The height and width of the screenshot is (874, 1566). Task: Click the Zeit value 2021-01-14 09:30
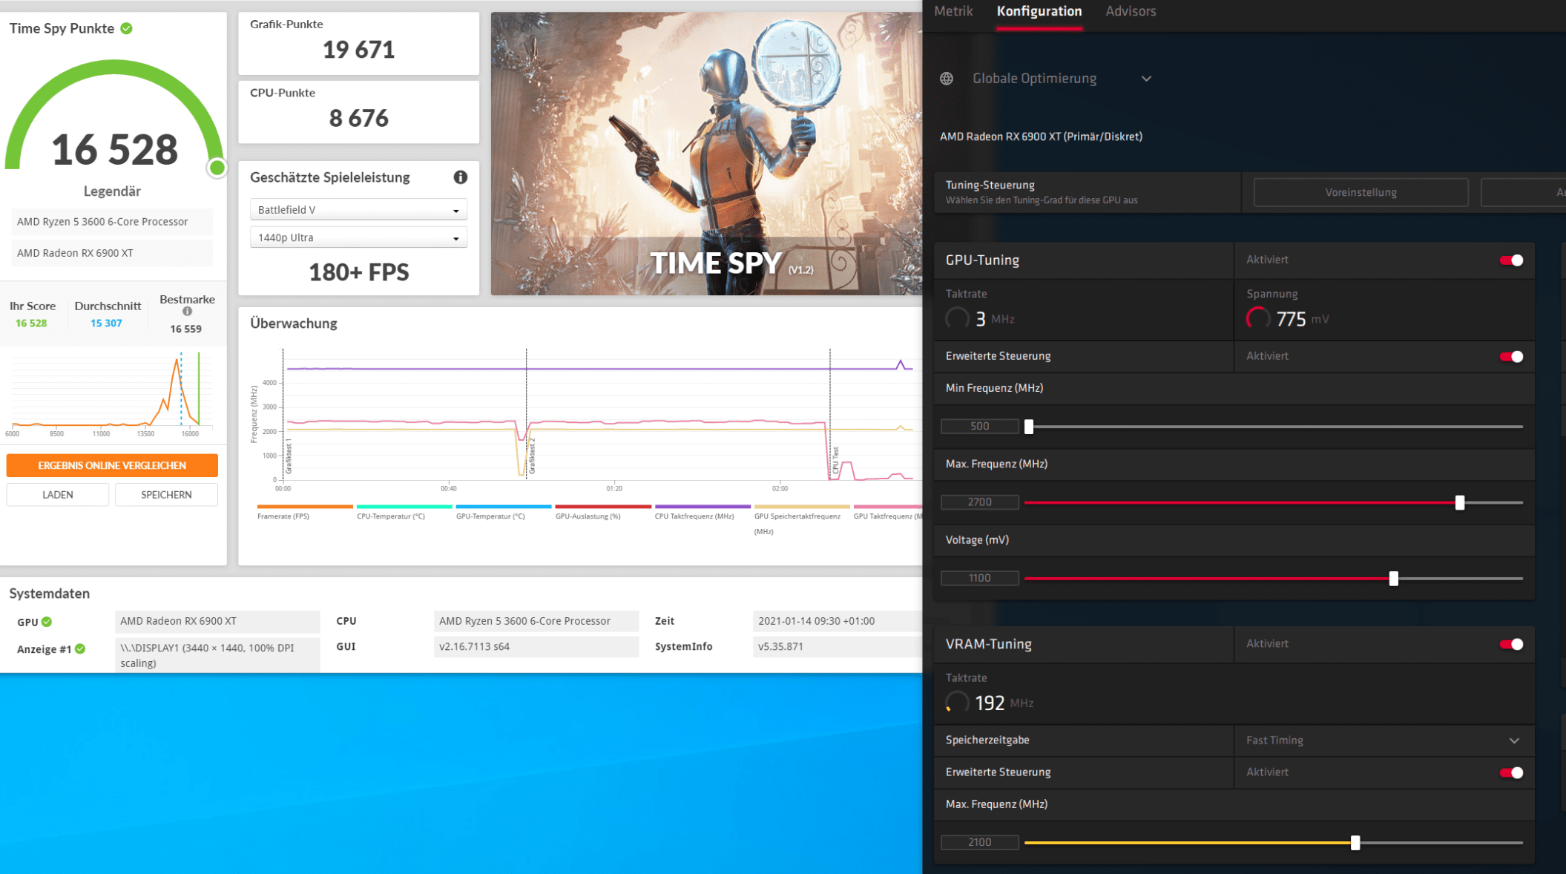click(837, 621)
